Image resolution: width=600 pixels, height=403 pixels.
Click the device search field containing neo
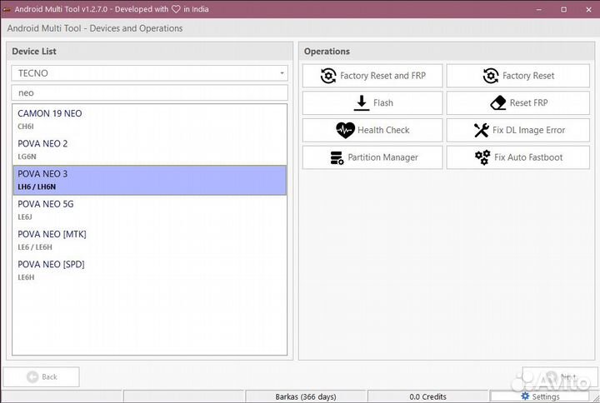pyautogui.click(x=150, y=93)
